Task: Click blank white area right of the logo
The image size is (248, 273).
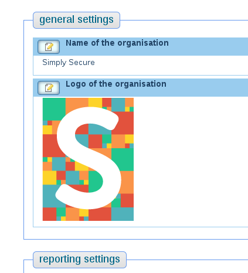Action: click(x=189, y=159)
